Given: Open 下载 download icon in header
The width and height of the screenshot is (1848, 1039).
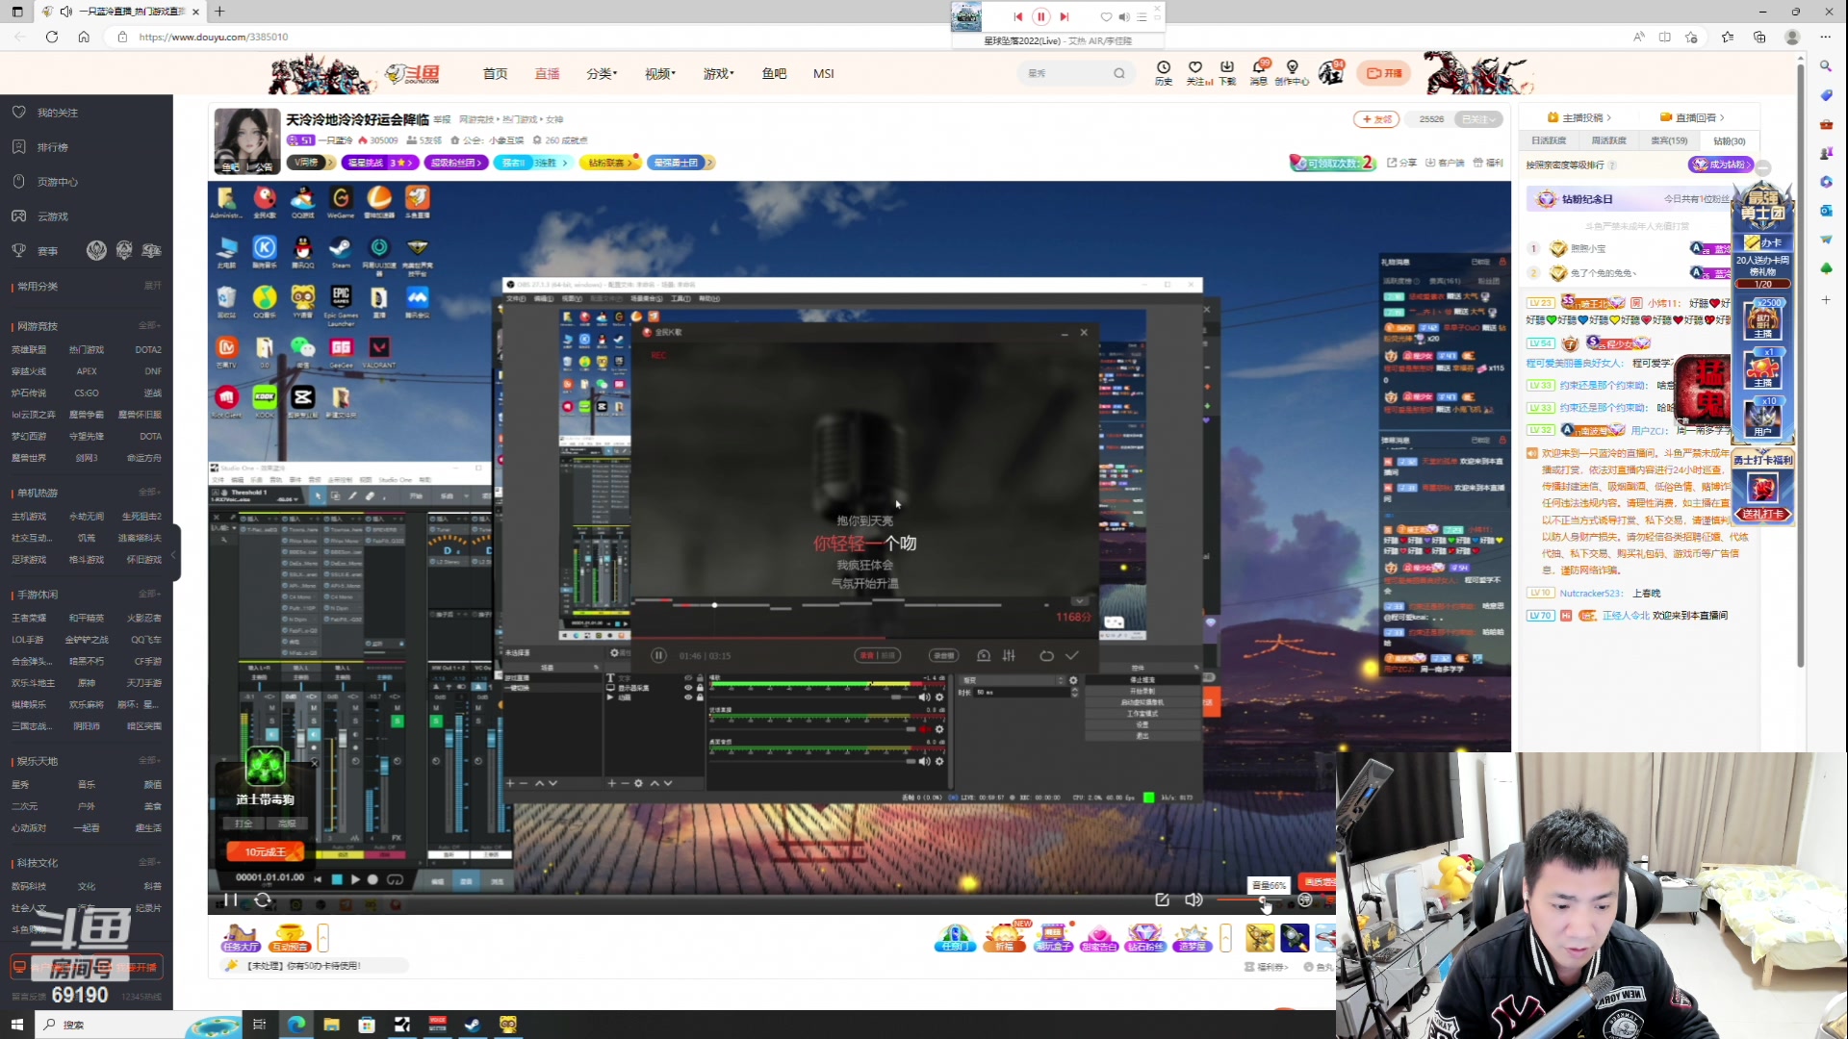Looking at the screenshot, I should (x=1227, y=72).
